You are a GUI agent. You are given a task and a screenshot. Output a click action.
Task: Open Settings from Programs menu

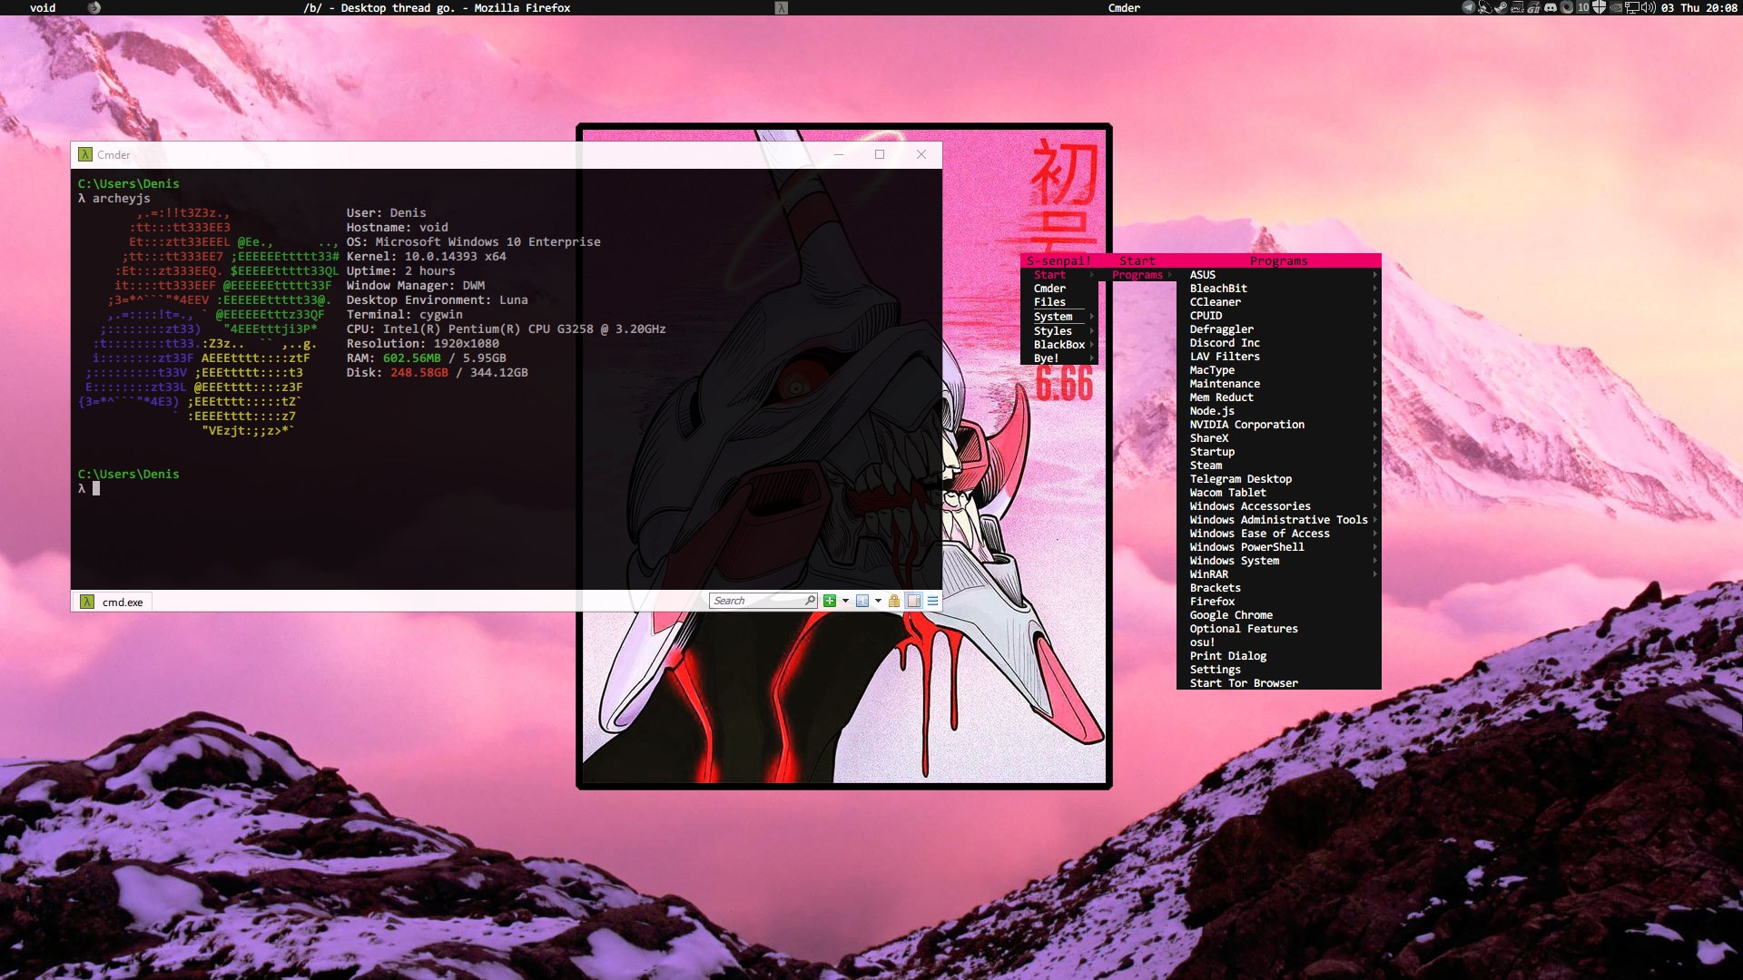(1279, 670)
